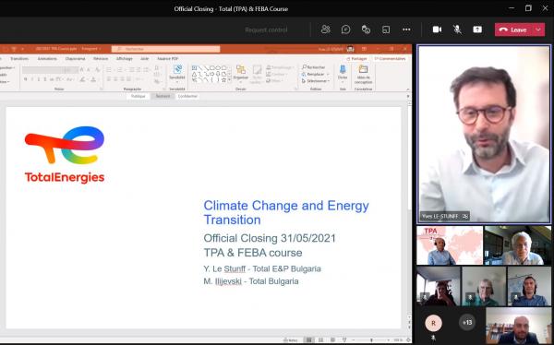Image resolution: width=554 pixels, height=345 pixels.
Task: Click Rechercher in the Edition group
Action: pos(313,67)
